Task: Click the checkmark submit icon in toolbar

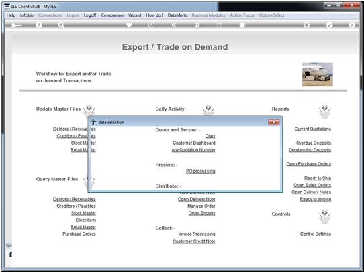Action: [x=329, y=25]
